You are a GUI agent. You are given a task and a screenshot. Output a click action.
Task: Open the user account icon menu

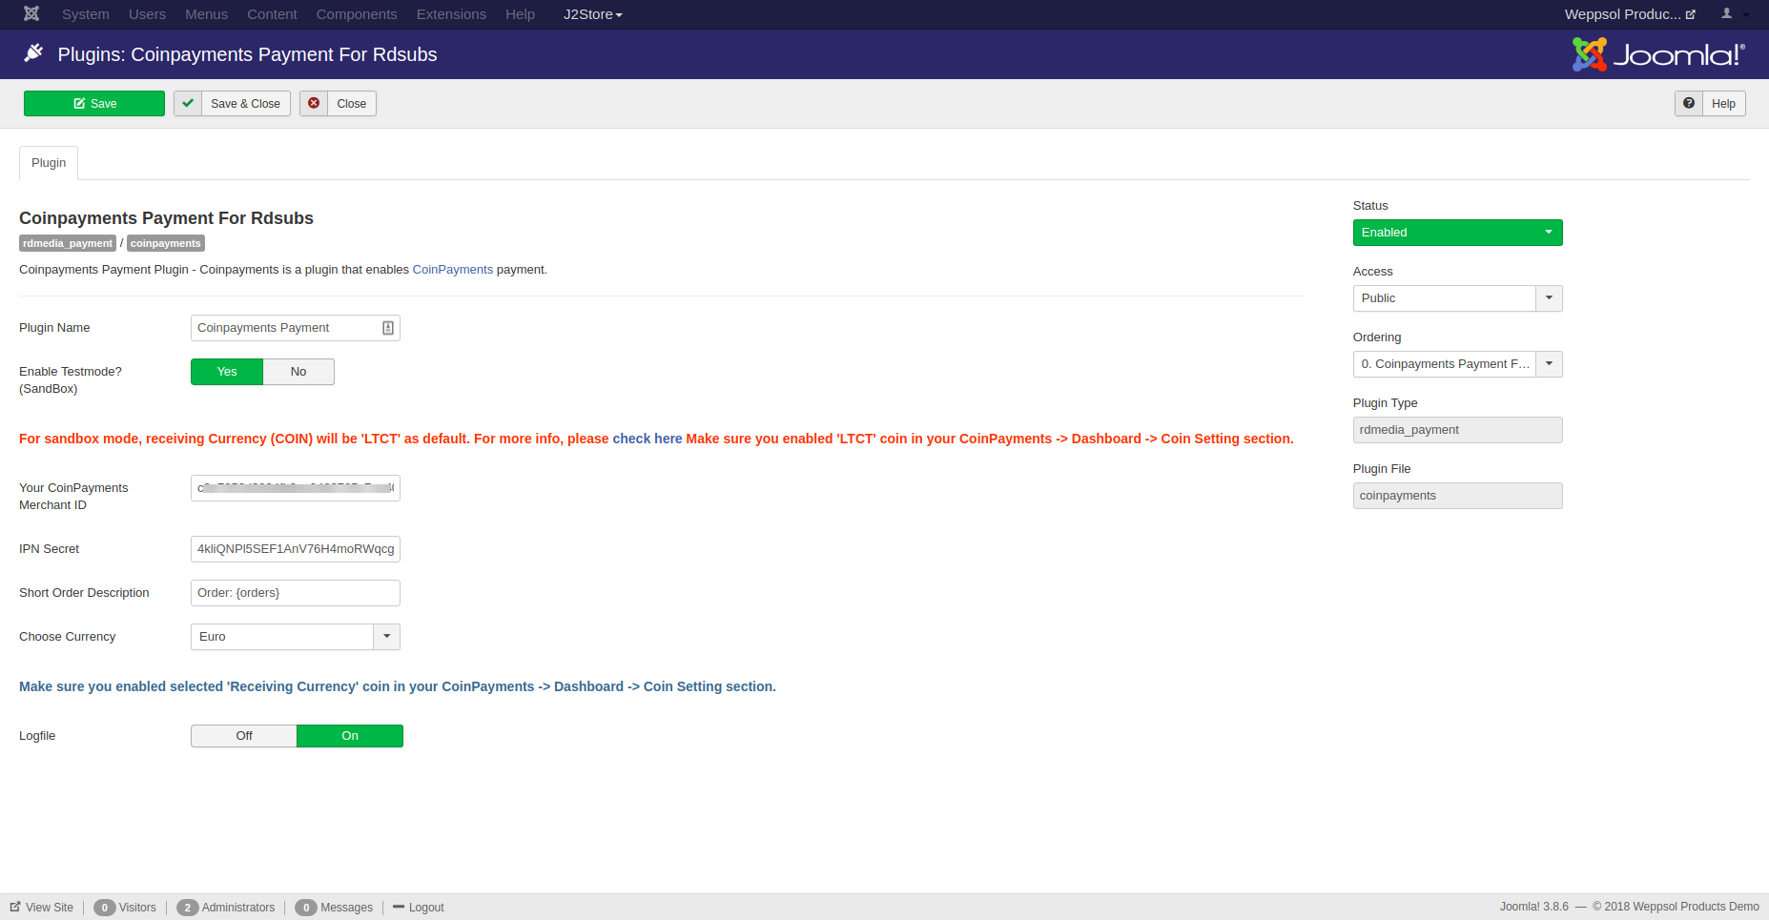pyautogui.click(x=1735, y=14)
